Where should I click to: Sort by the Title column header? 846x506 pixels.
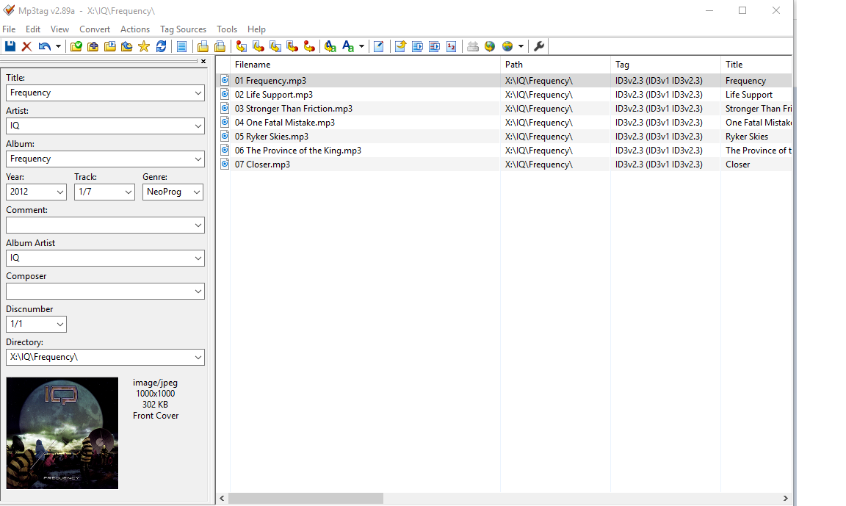click(x=756, y=64)
